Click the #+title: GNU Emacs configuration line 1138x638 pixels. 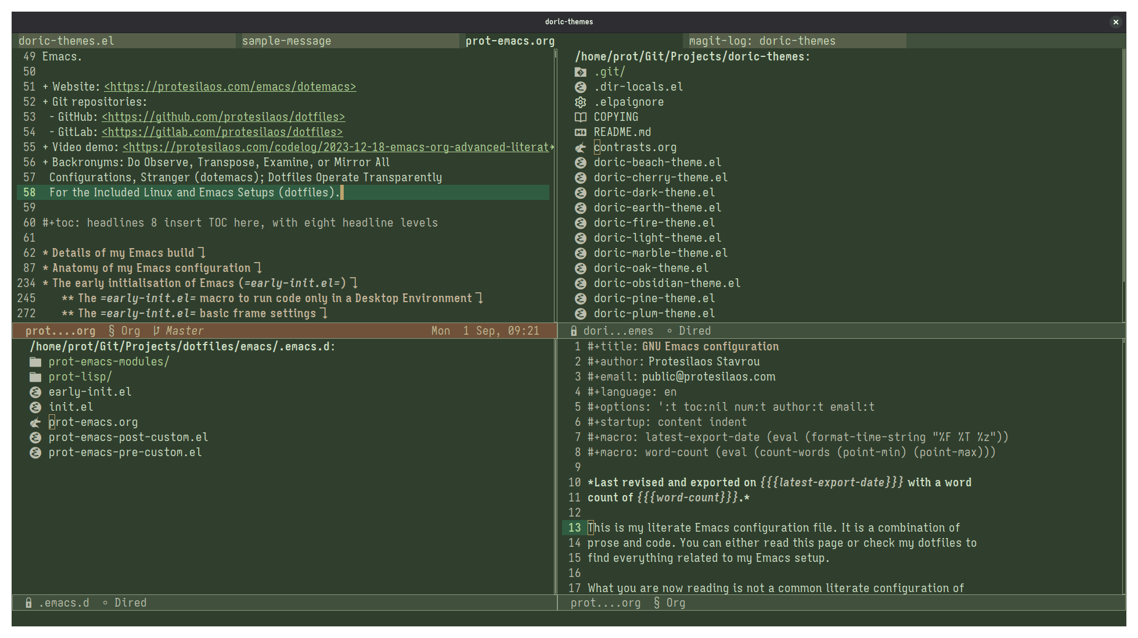pyautogui.click(x=683, y=346)
